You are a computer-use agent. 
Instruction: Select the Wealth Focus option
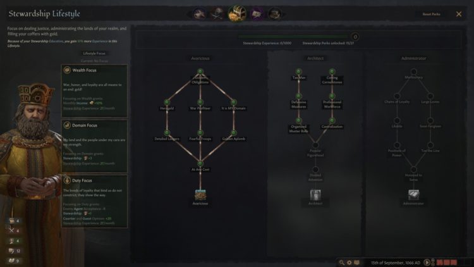pos(94,90)
